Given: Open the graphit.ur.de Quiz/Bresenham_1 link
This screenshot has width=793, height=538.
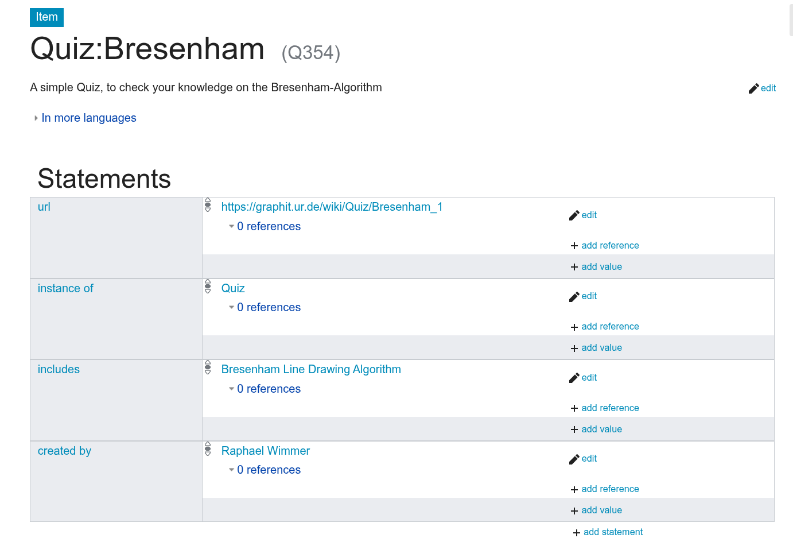Looking at the screenshot, I should 332,207.
